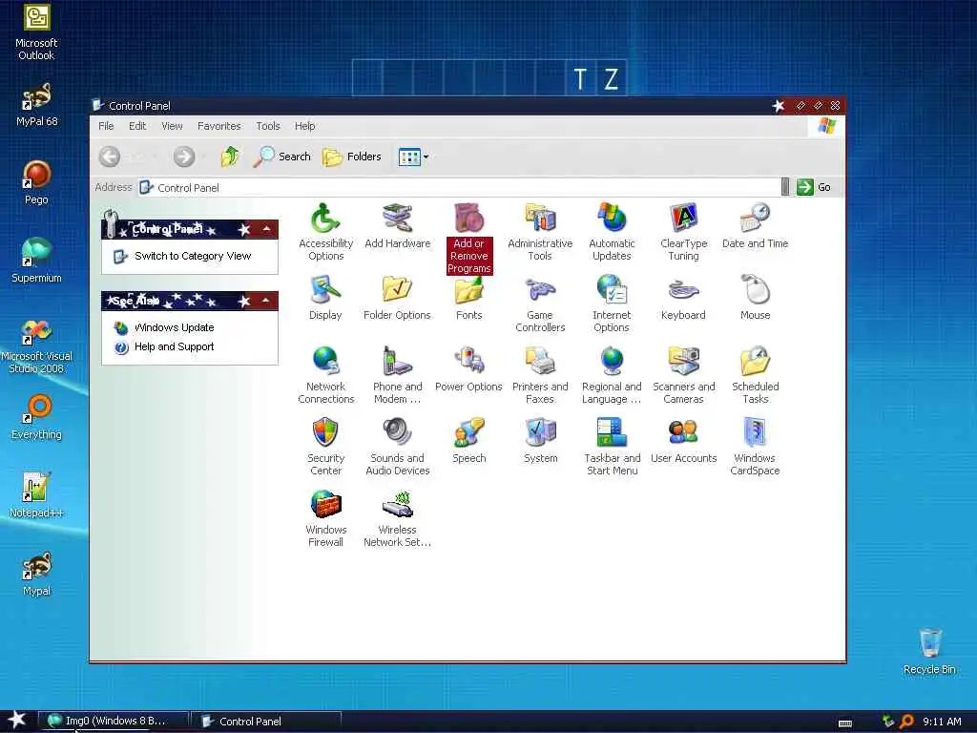The width and height of the screenshot is (977, 733).
Task: Open the Help menu
Action: tap(304, 126)
